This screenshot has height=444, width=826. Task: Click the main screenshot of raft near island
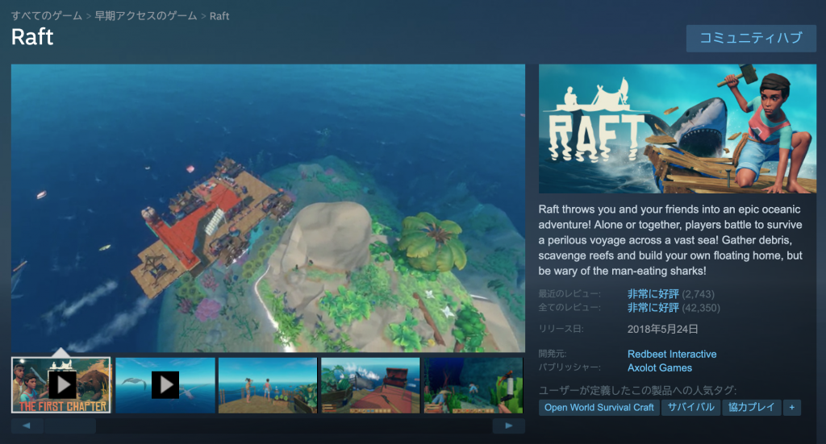(x=268, y=208)
